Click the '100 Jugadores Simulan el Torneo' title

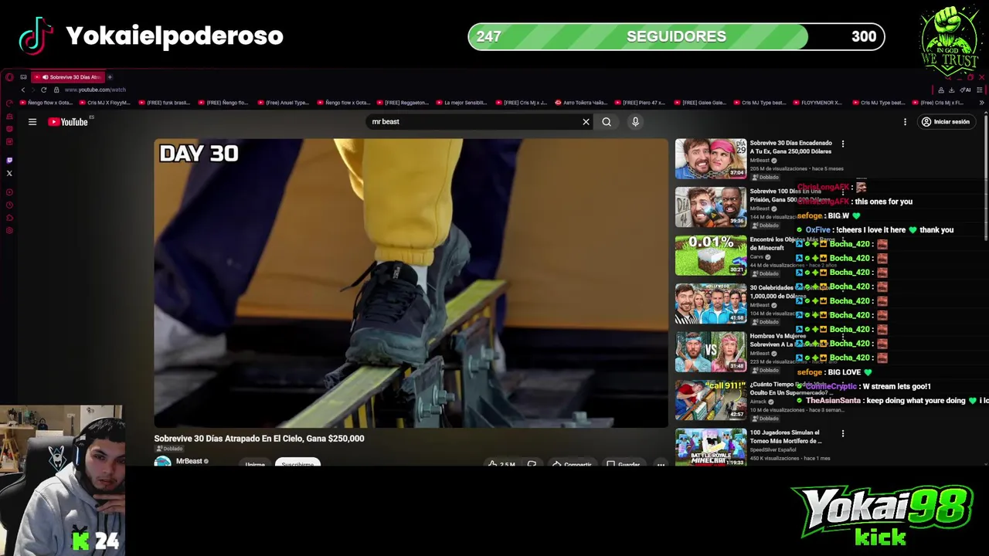pos(786,437)
